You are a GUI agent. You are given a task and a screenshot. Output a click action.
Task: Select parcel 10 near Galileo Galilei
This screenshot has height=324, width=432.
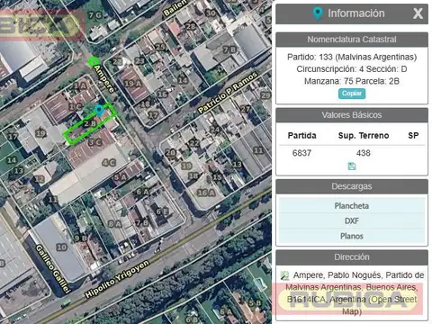(61, 247)
